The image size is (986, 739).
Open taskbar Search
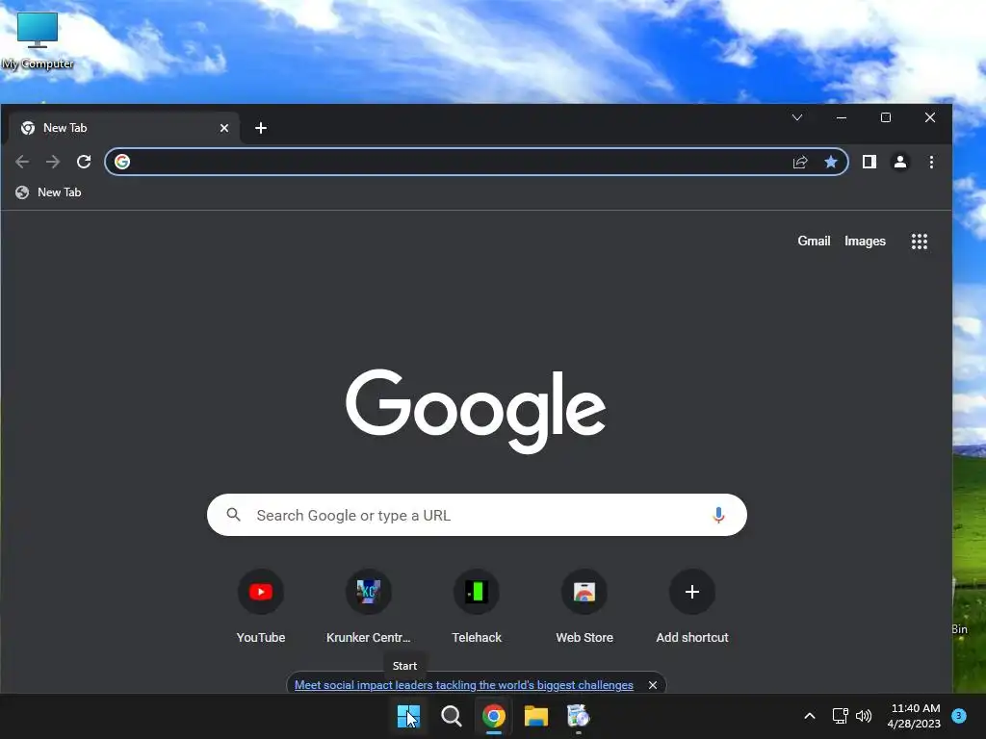tap(451, 716)
